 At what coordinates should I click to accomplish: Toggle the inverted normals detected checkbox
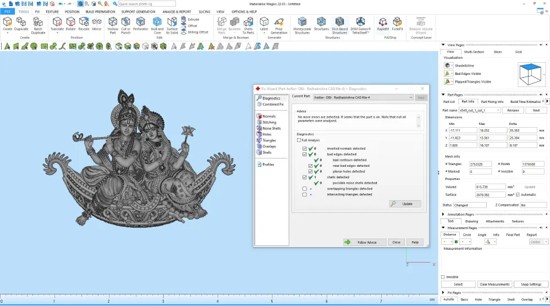click(305, 149)
